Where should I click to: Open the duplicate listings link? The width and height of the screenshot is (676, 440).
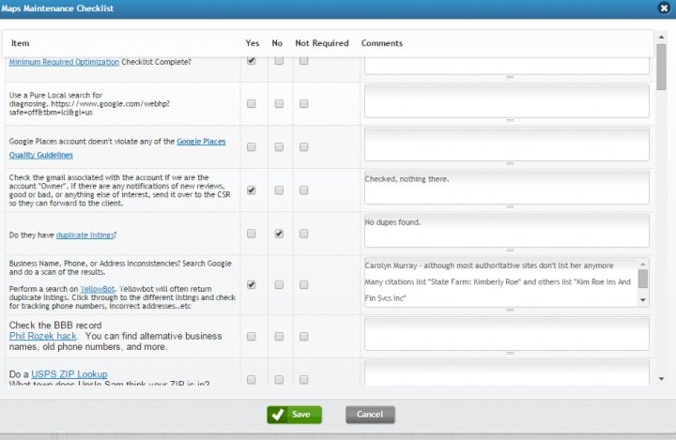pos(84,235)
